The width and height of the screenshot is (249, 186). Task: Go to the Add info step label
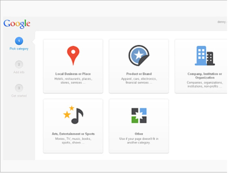[x=19, y=72]
